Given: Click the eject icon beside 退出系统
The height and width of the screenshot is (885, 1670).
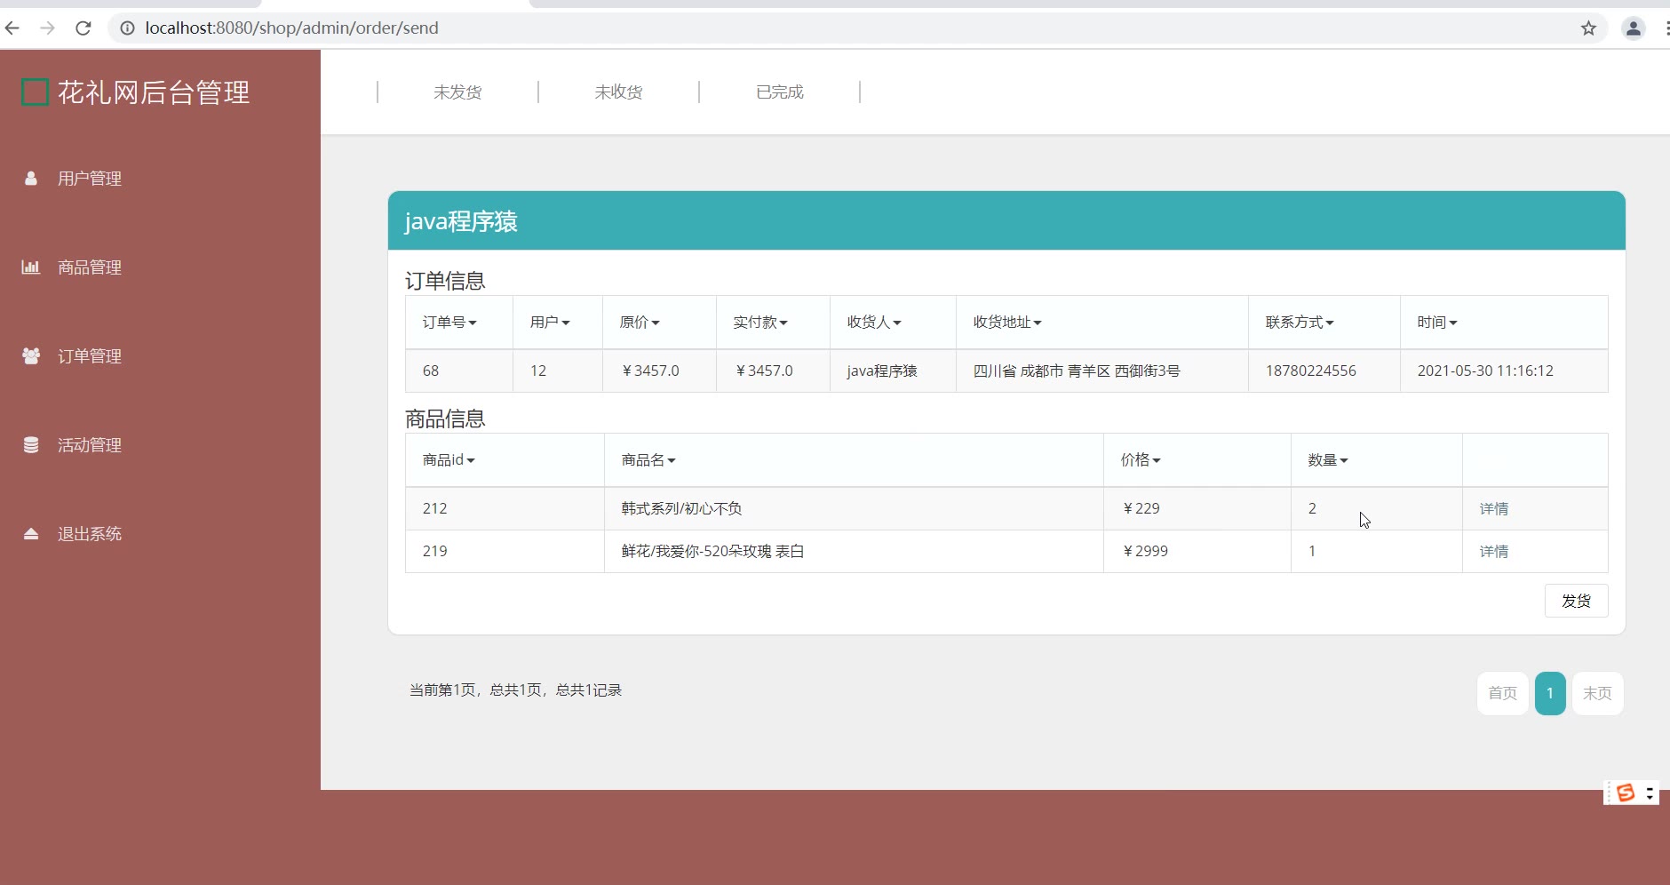Looking at the screenshot, I should click(31, 534).
